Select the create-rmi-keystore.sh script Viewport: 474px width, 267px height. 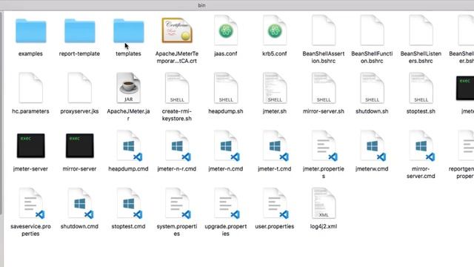(x=177, y=88)
